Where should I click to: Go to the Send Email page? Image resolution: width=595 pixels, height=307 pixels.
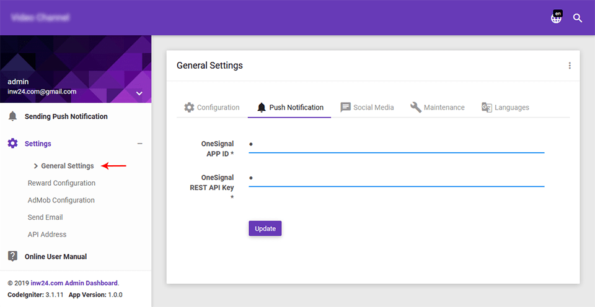click(x=45, y=217)
